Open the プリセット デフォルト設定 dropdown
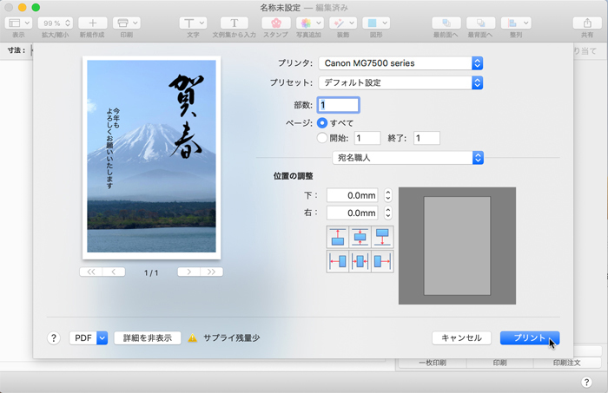The width and height of the screenshot is (608, 393). [400, 83]
